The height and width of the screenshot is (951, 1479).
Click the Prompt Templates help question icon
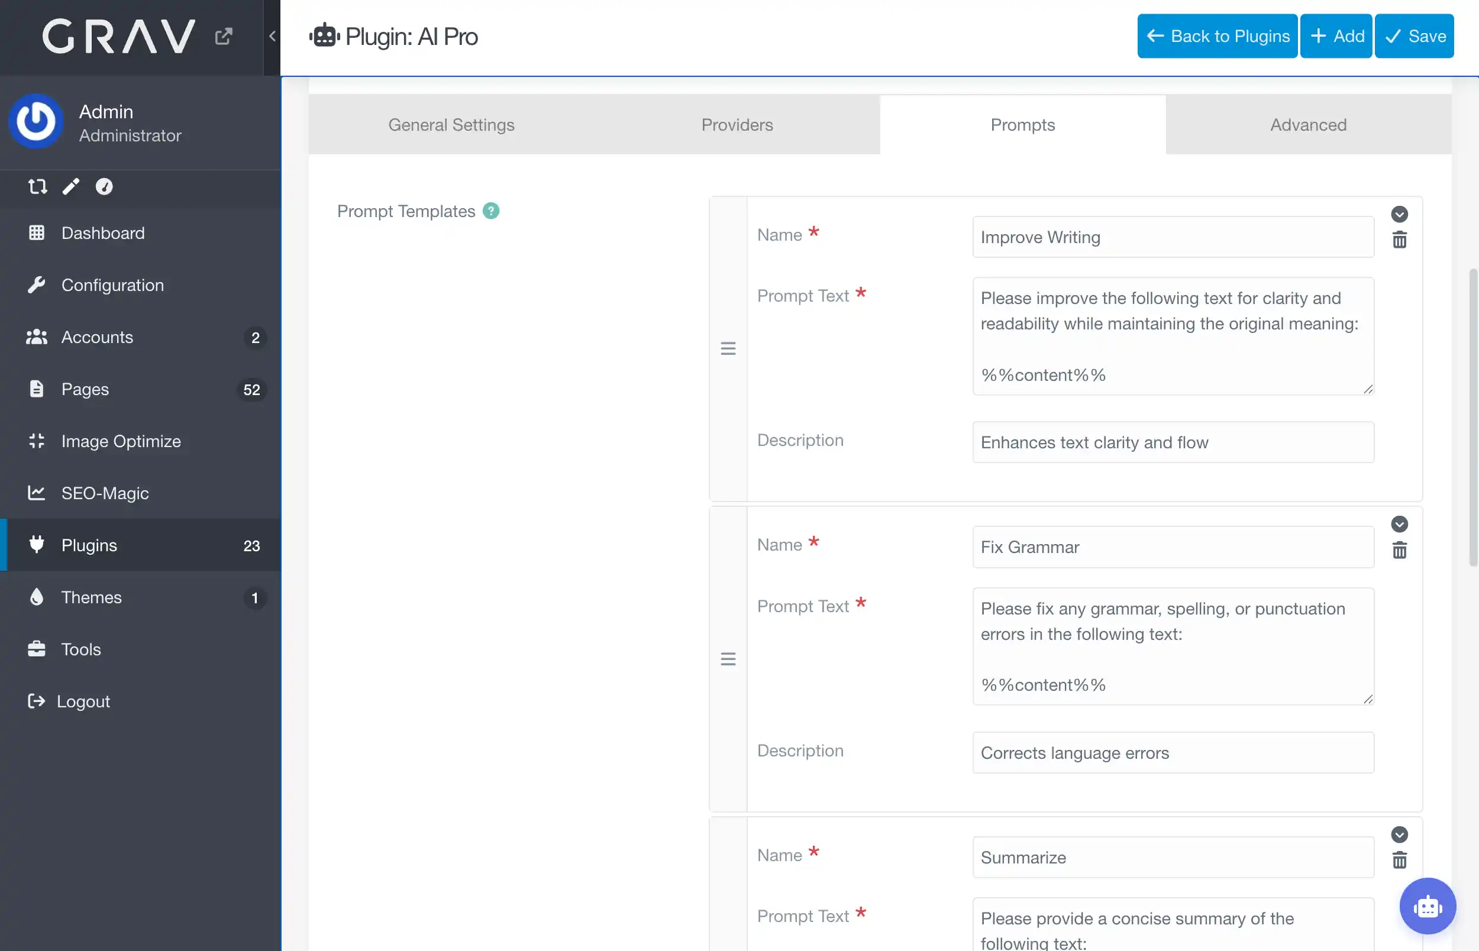tap(491, 211)
